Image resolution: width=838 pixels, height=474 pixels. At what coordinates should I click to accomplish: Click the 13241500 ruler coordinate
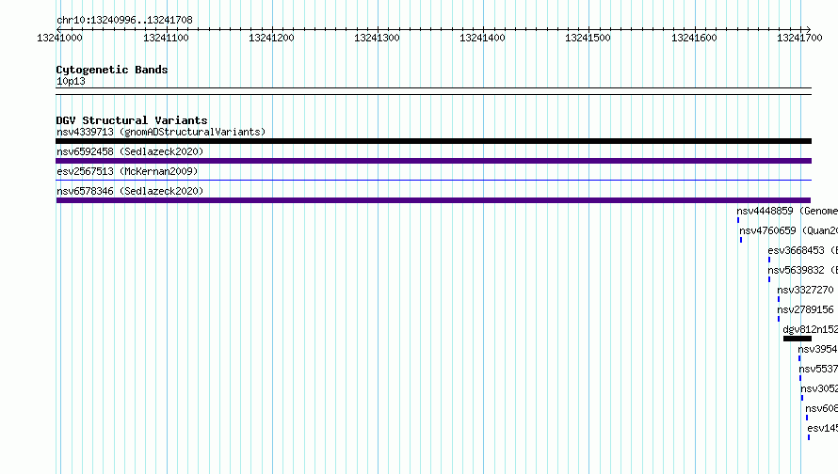coord(588,38)
